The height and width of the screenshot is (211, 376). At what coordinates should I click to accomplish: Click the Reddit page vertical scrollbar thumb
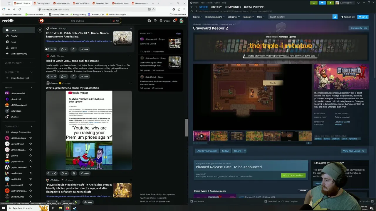point(186,127)
